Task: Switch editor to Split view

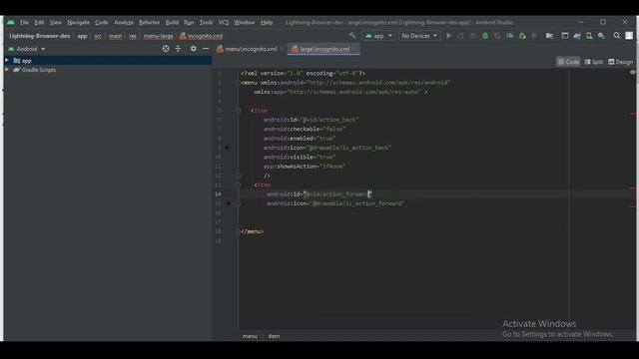Action: (593, 62)
